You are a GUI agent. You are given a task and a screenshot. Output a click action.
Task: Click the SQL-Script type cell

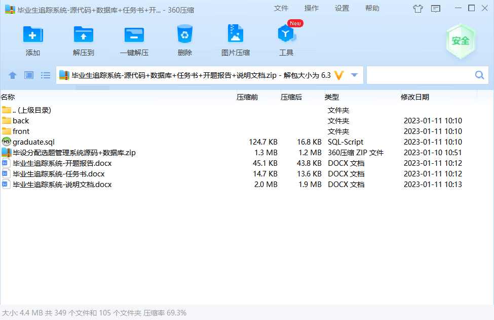tap(346, 142)
